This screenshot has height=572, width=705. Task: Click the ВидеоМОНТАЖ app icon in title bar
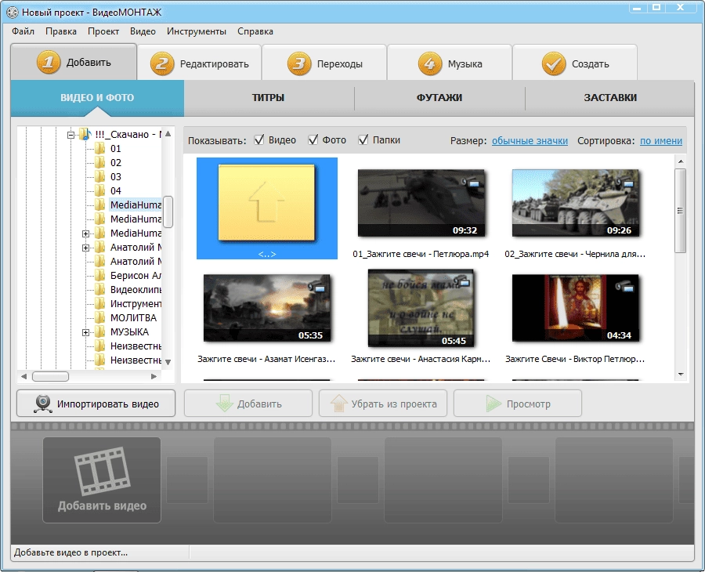pyautogui.click(x=13, y=12)
